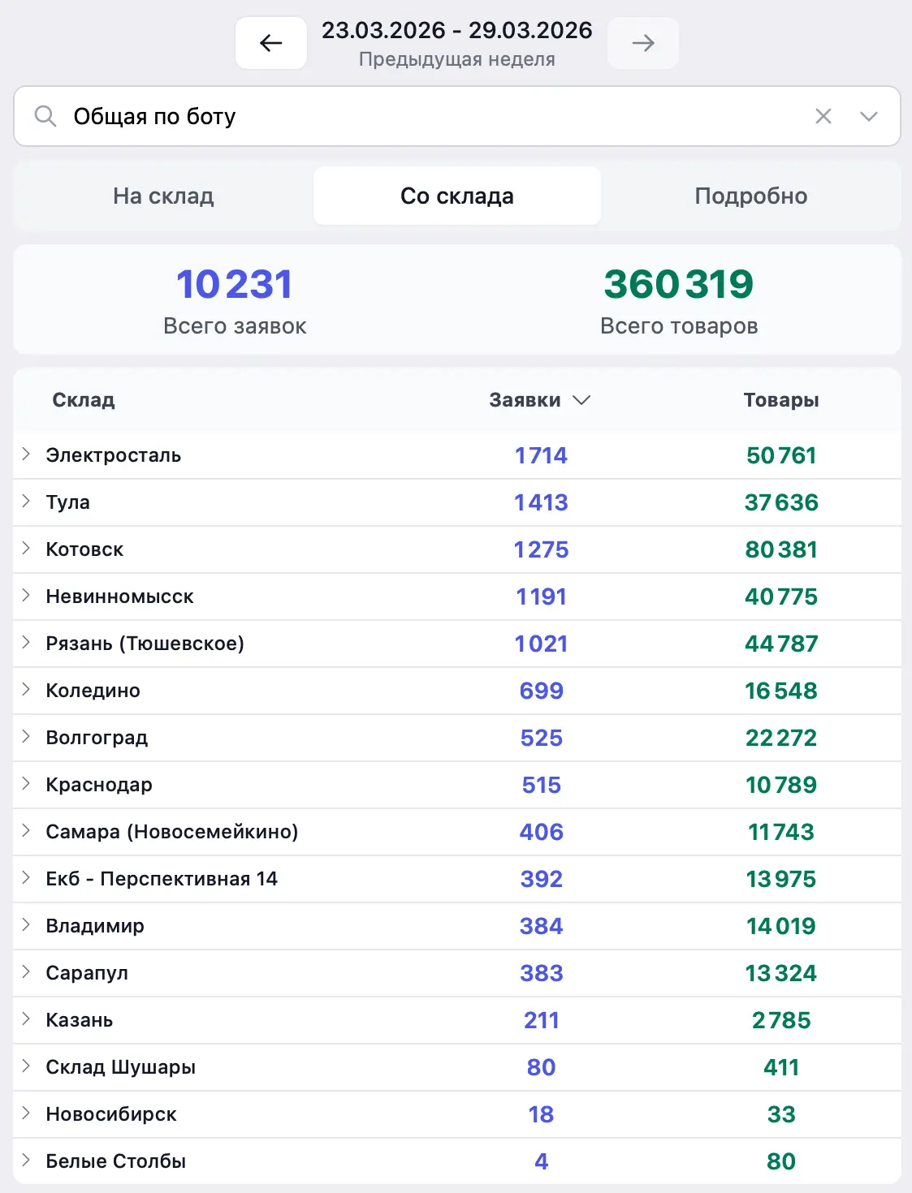912x1193 pixels.
Task: Sort by the 'Заявки' column header
Action: pyautogui.click(x=538, y=400)
